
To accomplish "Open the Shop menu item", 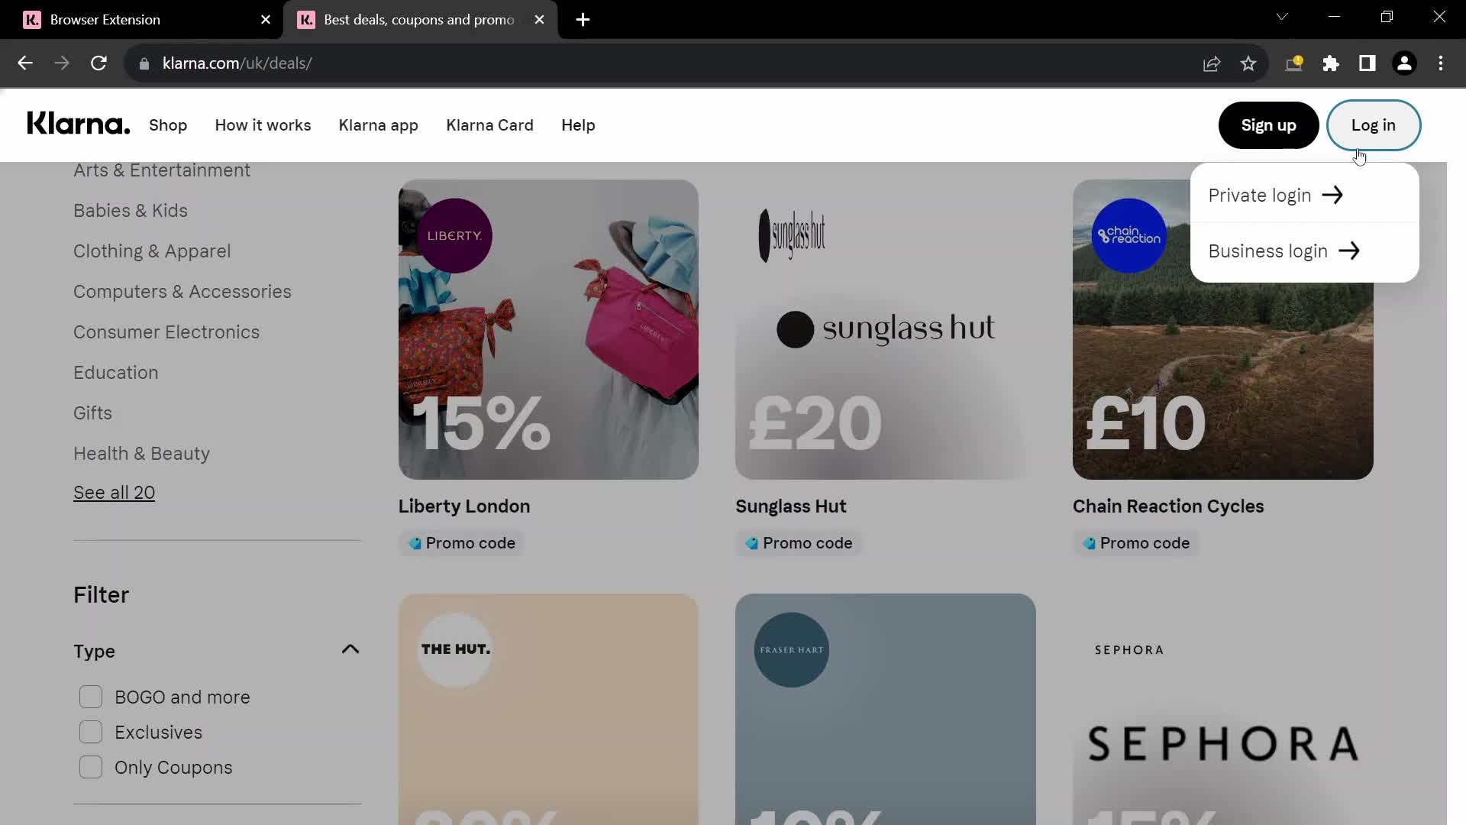I will 168,125.
